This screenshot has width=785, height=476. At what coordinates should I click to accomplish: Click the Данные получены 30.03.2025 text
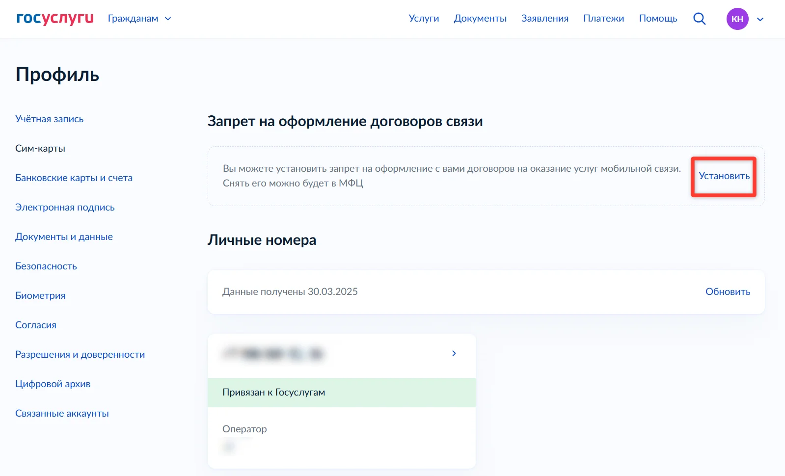(290, 291)
